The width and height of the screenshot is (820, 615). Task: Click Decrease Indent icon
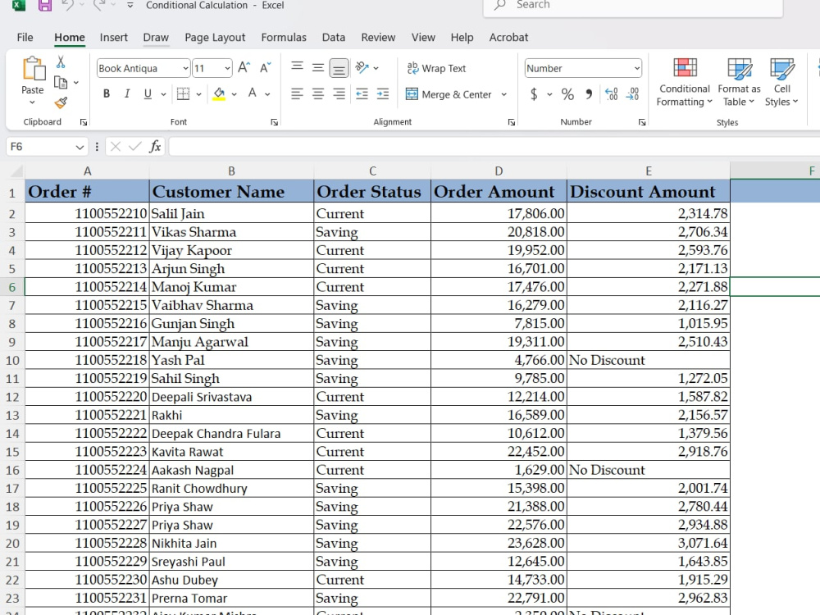click(x=362, y=94)
